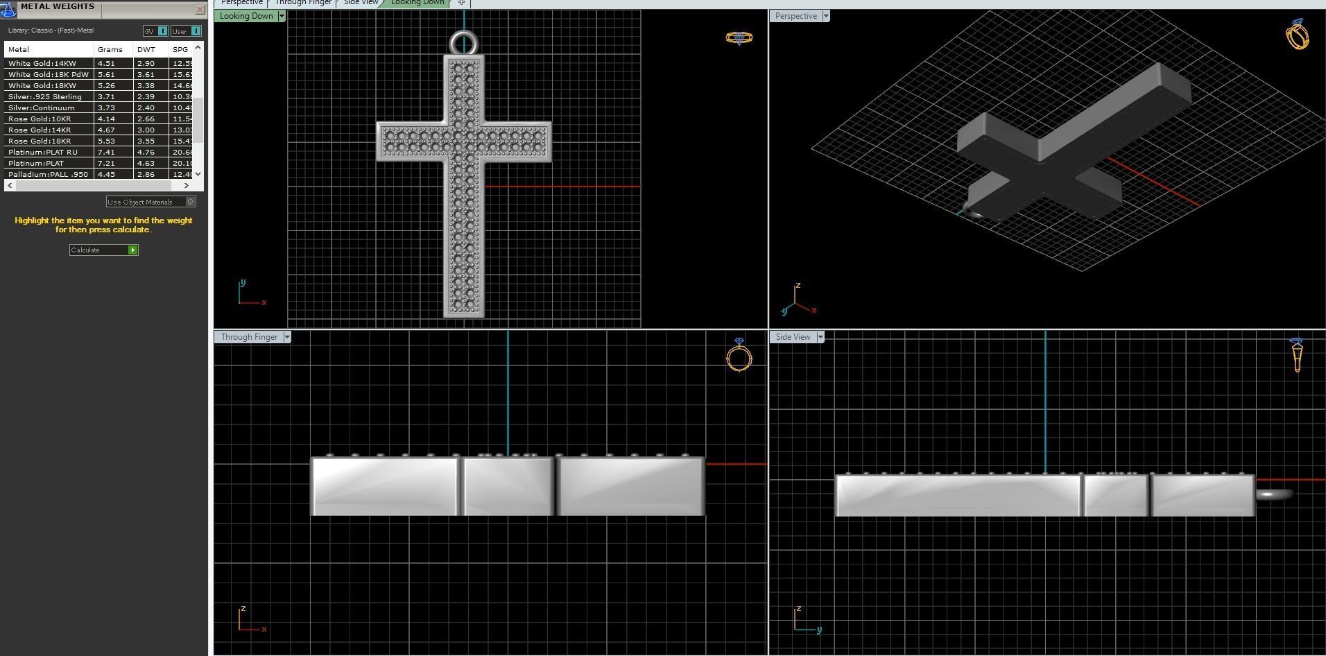
Task: Click the Looking Down viewport label
Action: click(246, 16)
